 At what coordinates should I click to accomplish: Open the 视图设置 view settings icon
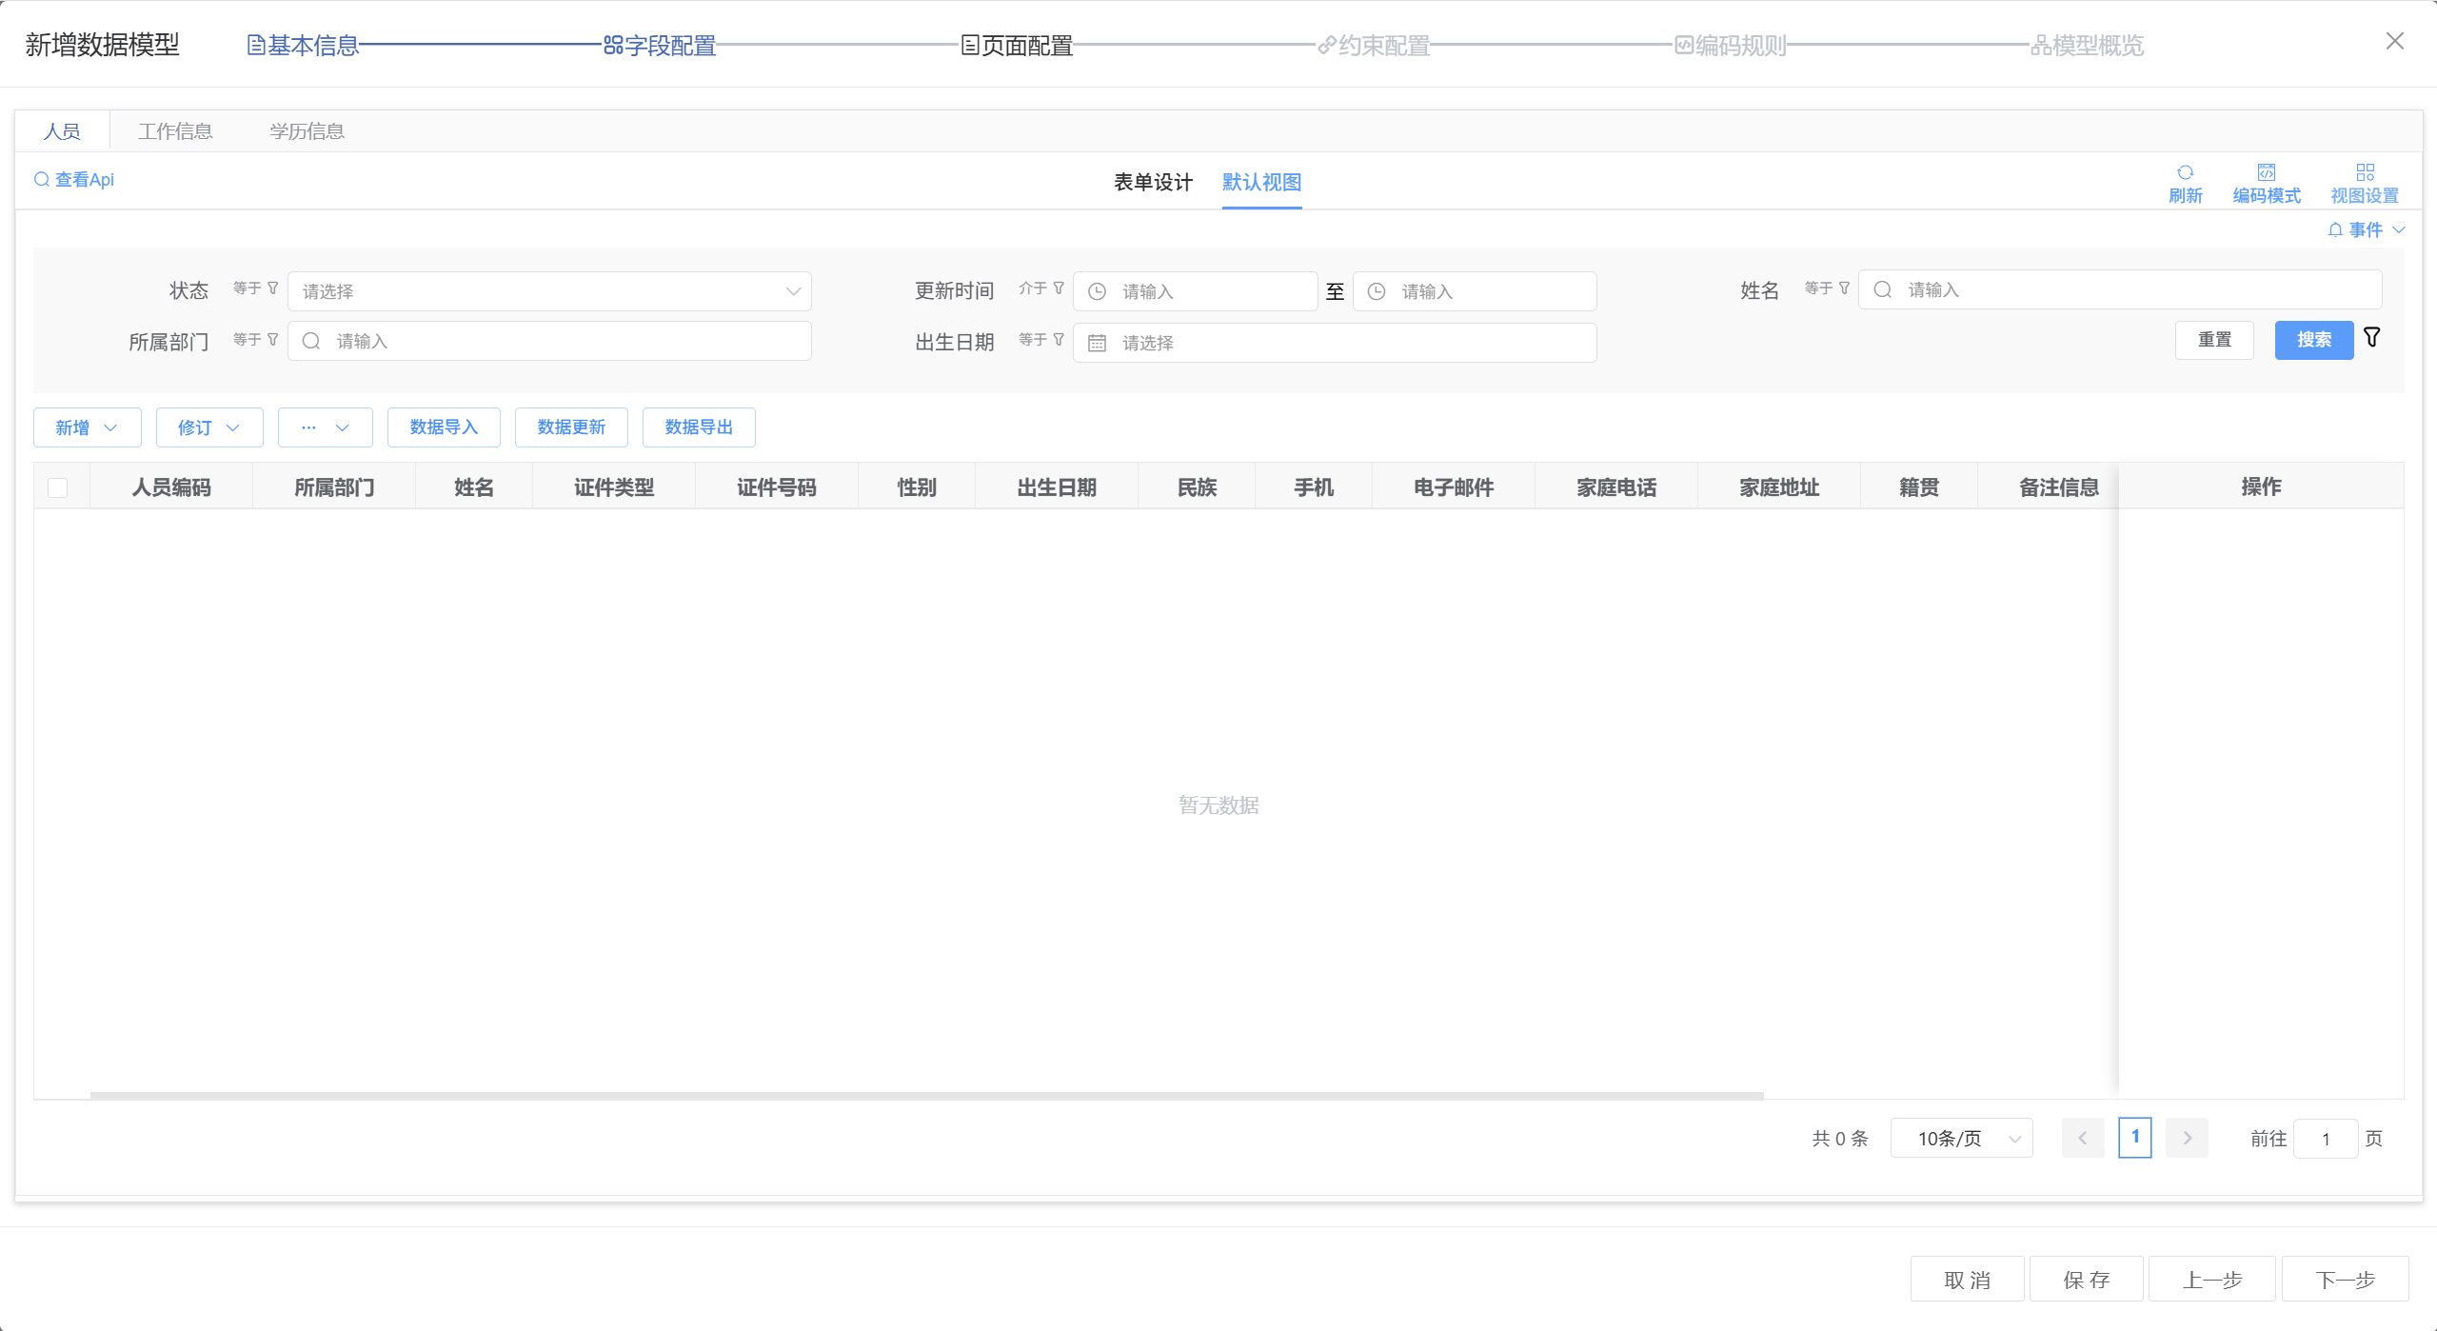click(2365, 173)
